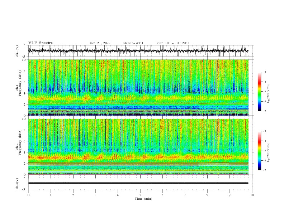The height and width of the screenshot is (219, 284).
Task: Click the "5" tick on ch.1(V) axis
Action: (x=25, y=45)
